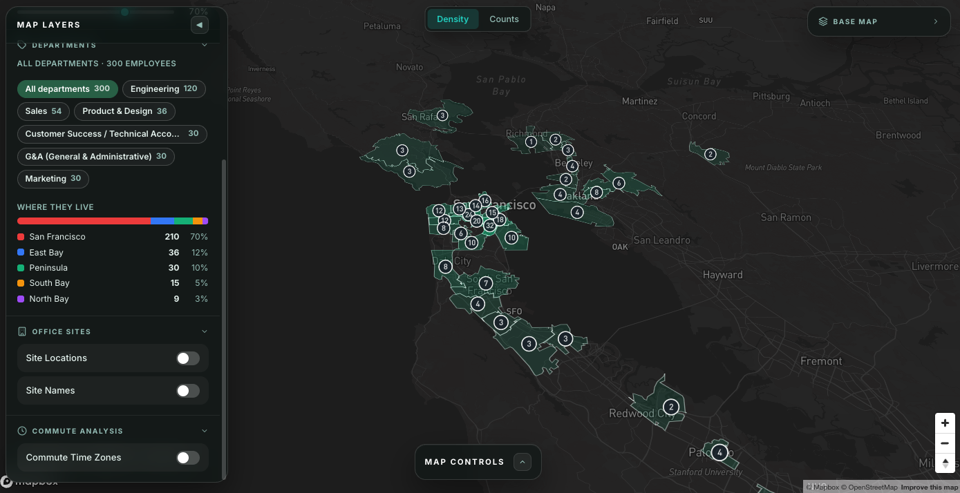Select the San Francisco legend row
The height and width of the screenshot is (493, 960).
point(113,237)
